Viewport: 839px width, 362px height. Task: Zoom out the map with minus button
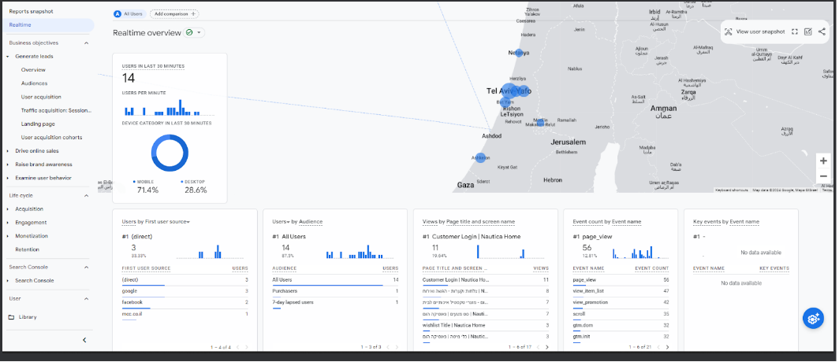(x=823, y=176)
